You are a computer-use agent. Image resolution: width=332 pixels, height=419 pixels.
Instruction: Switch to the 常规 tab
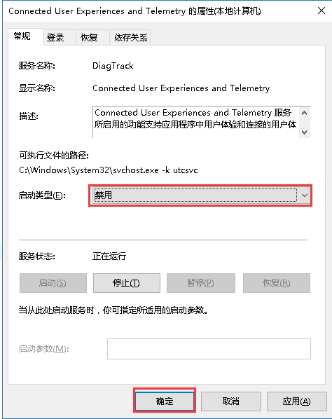(x=26, y=36)
